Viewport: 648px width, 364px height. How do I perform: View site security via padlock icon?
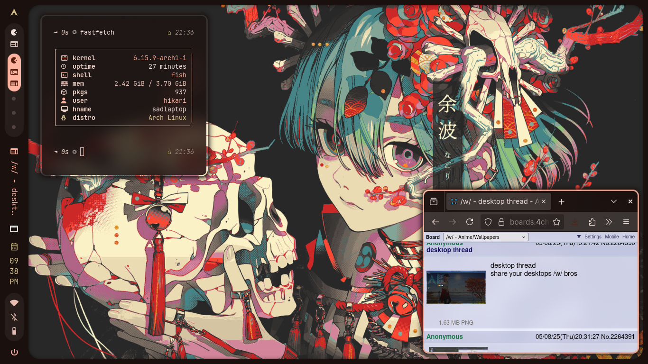tap(500, 222)
